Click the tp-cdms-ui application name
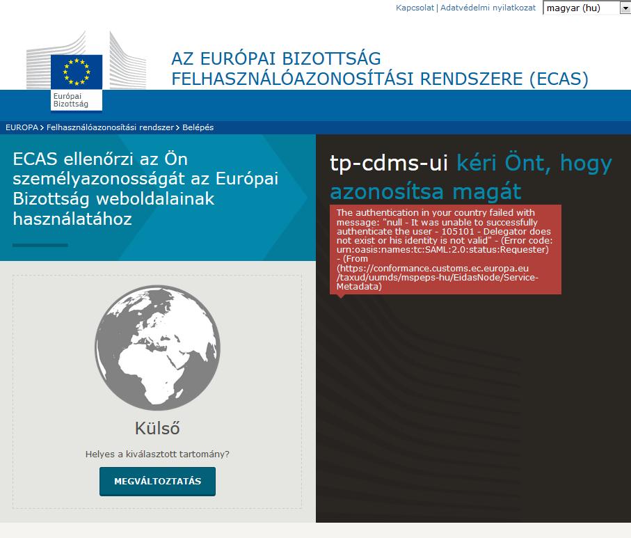 [x=389, y=163]
